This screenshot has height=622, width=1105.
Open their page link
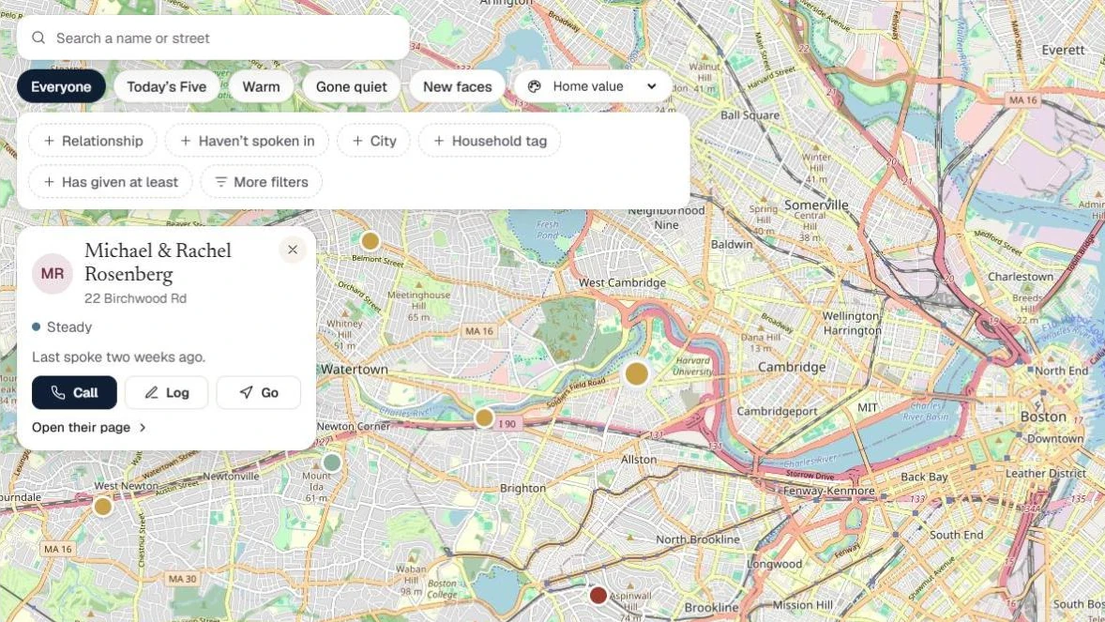[x=89, y=428]
